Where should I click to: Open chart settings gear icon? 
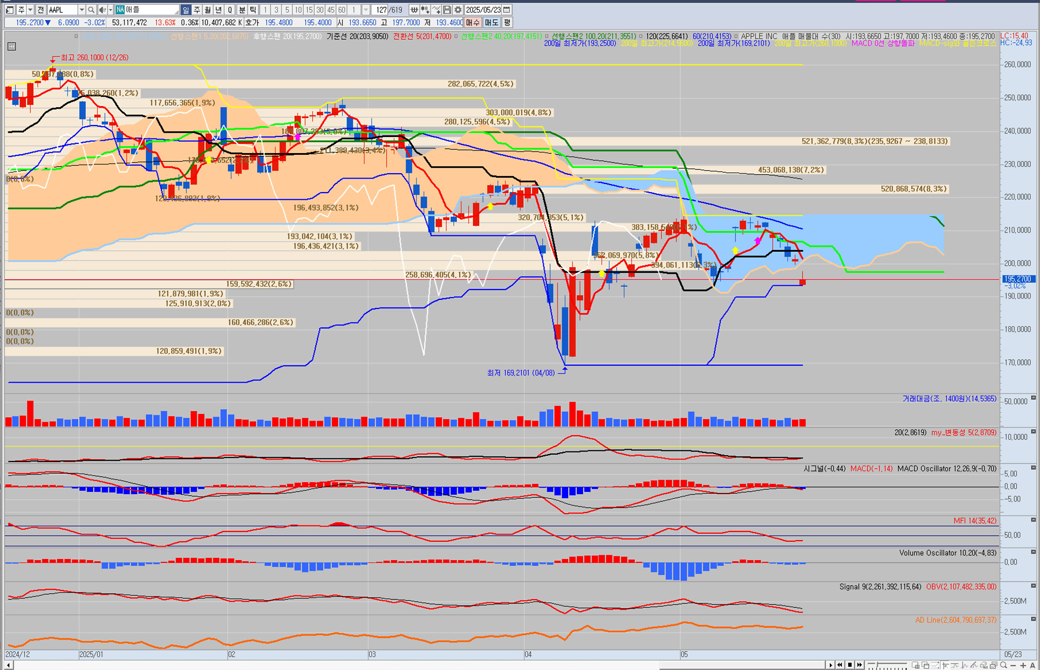pos(458,10)
